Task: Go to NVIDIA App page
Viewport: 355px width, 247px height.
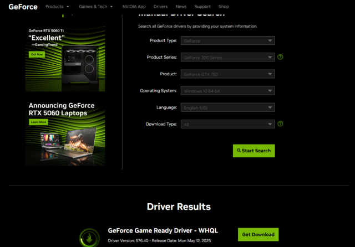Action: pos(134,7)
